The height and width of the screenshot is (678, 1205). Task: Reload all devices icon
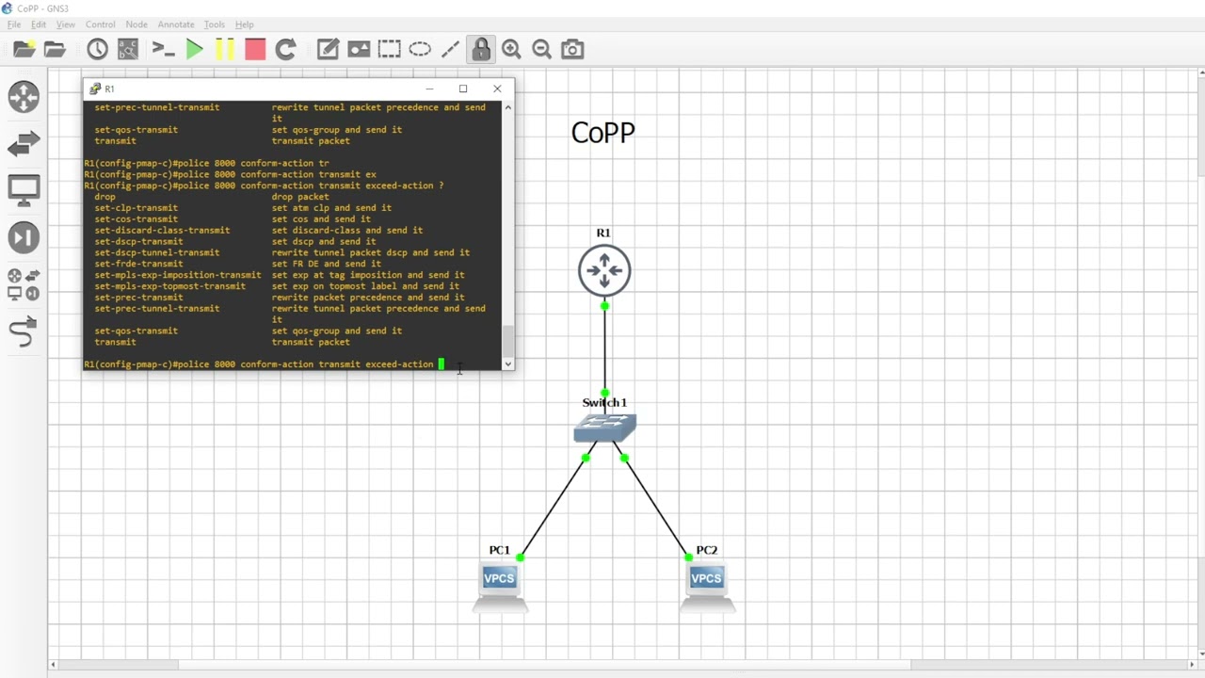(x=286, y=49)
